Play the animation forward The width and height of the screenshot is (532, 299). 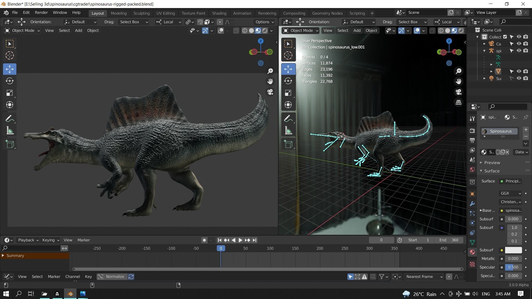point(240,240)
